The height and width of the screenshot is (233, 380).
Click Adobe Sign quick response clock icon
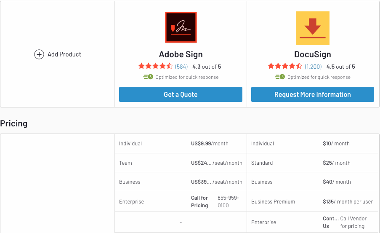coord(148,77)
